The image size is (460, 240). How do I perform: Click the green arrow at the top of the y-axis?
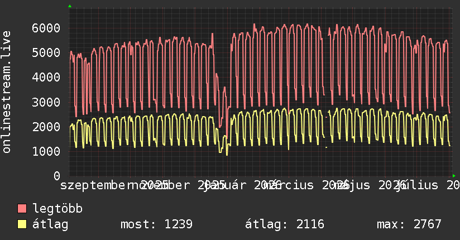(x=70, y=6)
